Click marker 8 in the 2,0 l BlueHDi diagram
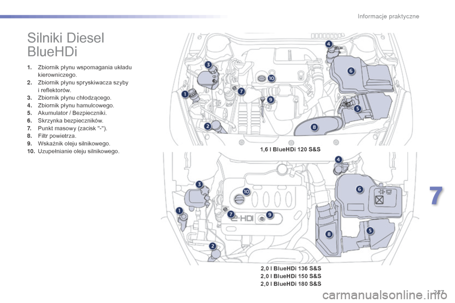Screen dimensions: 455x303 (x=329, y=234)
